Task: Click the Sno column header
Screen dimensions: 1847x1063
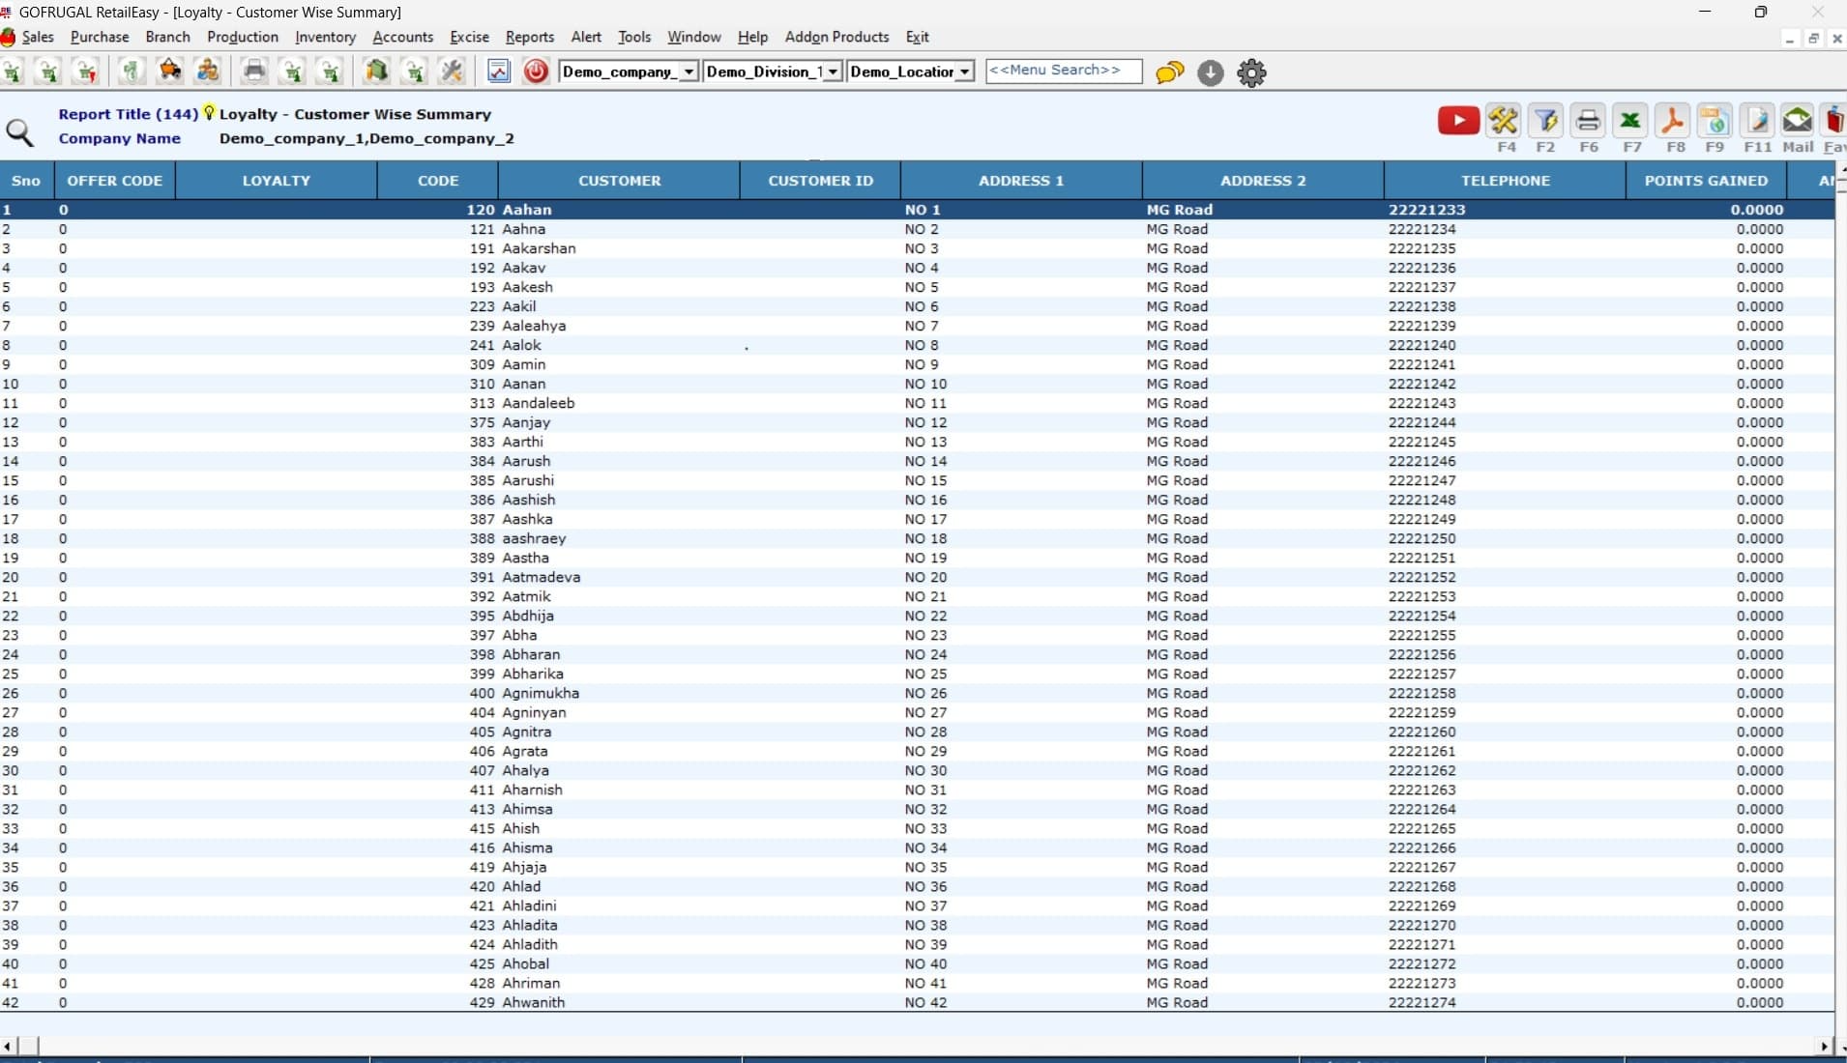Action: pyautogui.click(x=26, y=181)
